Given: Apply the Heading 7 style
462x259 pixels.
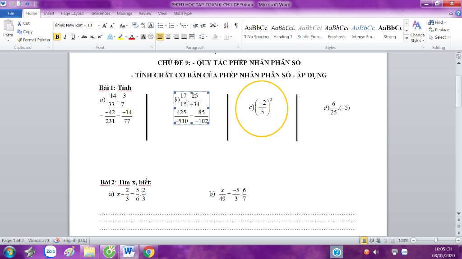Looking at the screenshot, I should coord(283,31).
